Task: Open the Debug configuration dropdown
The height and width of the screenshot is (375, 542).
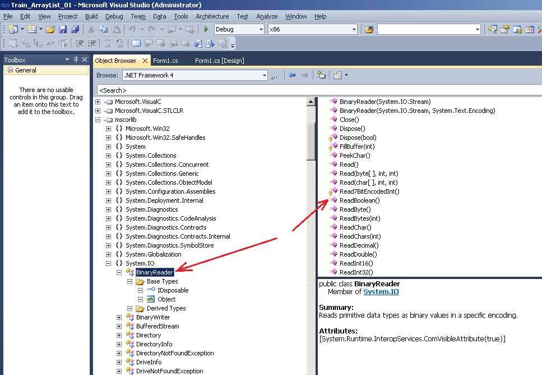Action: 261,29
